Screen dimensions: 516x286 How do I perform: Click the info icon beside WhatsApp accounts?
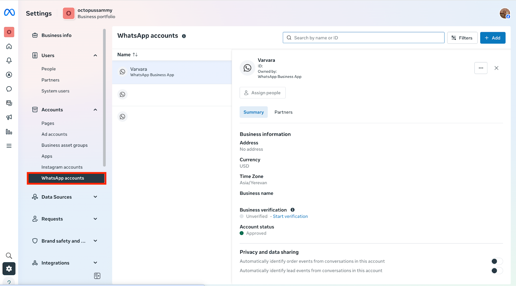pos(184,36)
